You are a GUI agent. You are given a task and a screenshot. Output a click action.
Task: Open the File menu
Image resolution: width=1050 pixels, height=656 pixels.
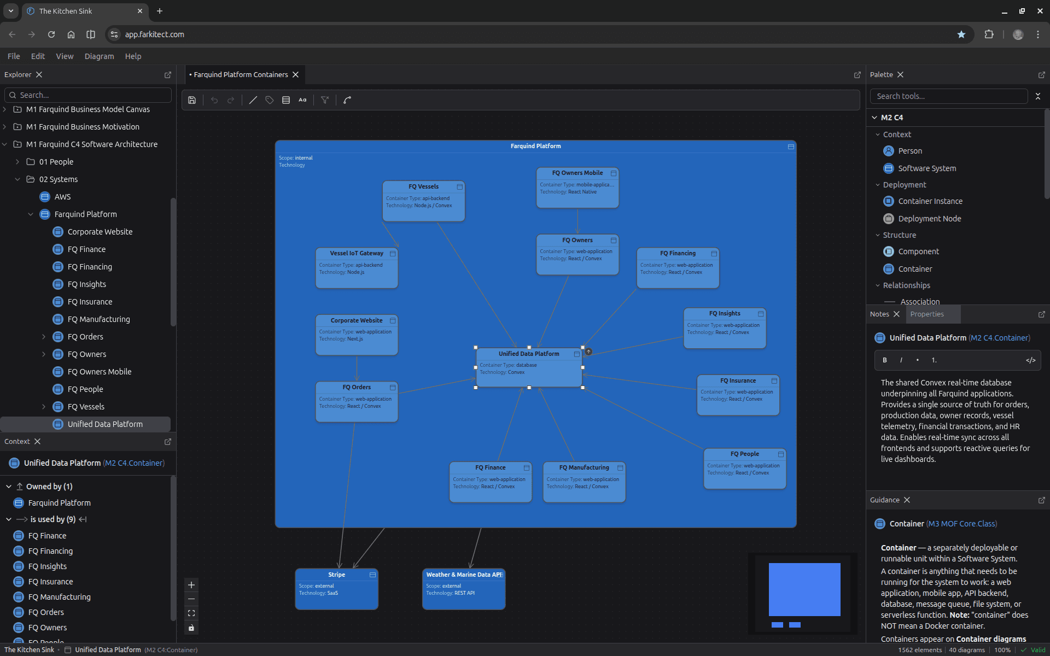tap(14, 56)
